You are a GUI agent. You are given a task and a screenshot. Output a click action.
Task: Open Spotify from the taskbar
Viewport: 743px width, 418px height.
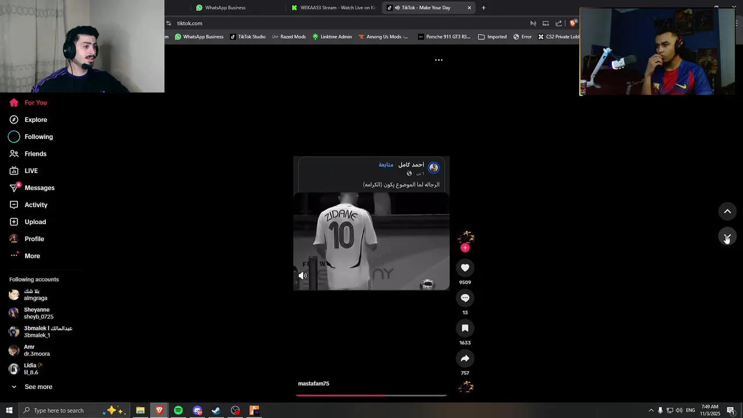[178, 410]
